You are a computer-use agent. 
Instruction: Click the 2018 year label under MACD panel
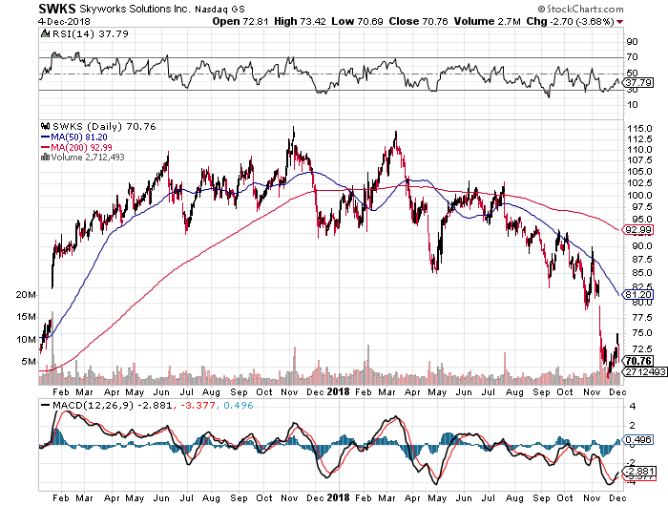coord(338,497)
